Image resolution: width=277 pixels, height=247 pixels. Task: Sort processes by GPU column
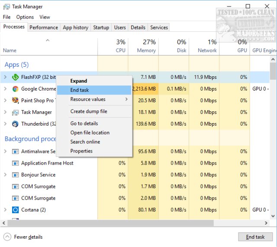pyautogui.click(x=235, y=46)
